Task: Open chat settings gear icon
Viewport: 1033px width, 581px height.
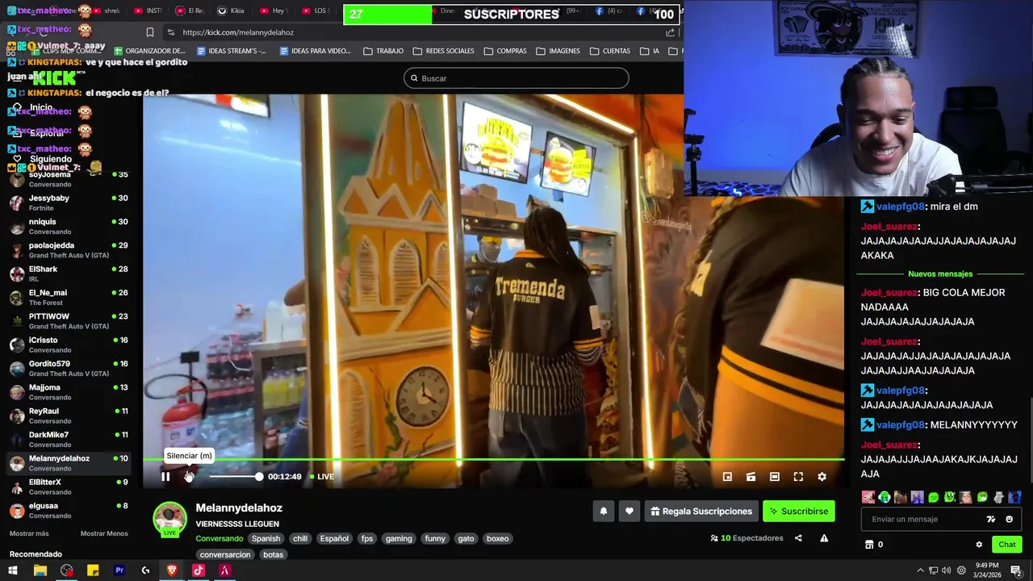Action: point(979,545)
